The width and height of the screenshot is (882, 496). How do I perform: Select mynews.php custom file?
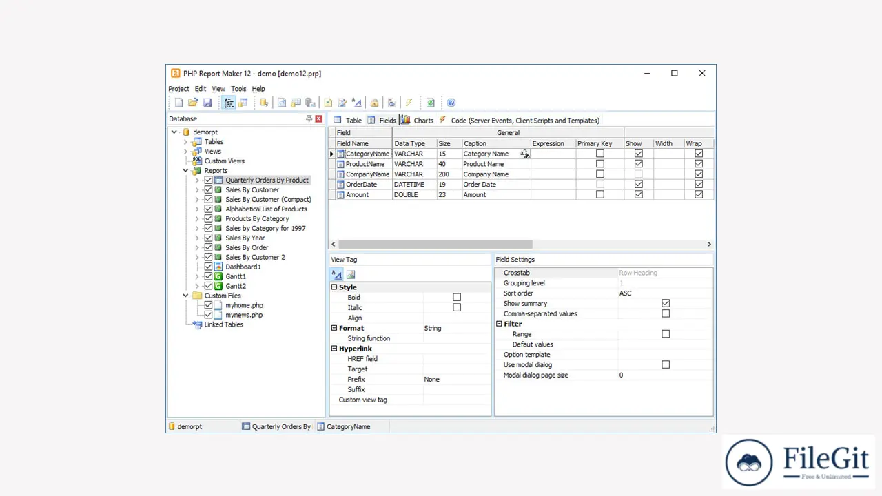click(x=244, y=315)
